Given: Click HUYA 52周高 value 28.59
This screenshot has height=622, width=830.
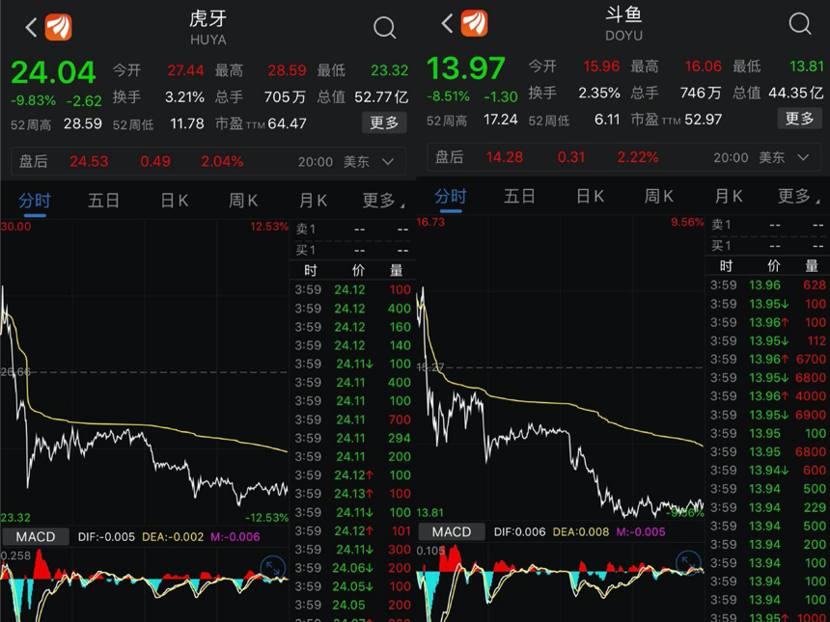Looking at the screenshot, I should 83,123.
